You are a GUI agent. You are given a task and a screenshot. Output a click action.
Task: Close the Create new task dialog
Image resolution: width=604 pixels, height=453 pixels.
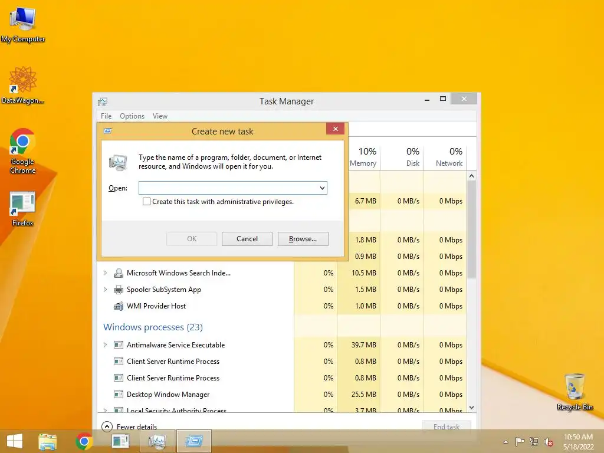tap(335, 129)
